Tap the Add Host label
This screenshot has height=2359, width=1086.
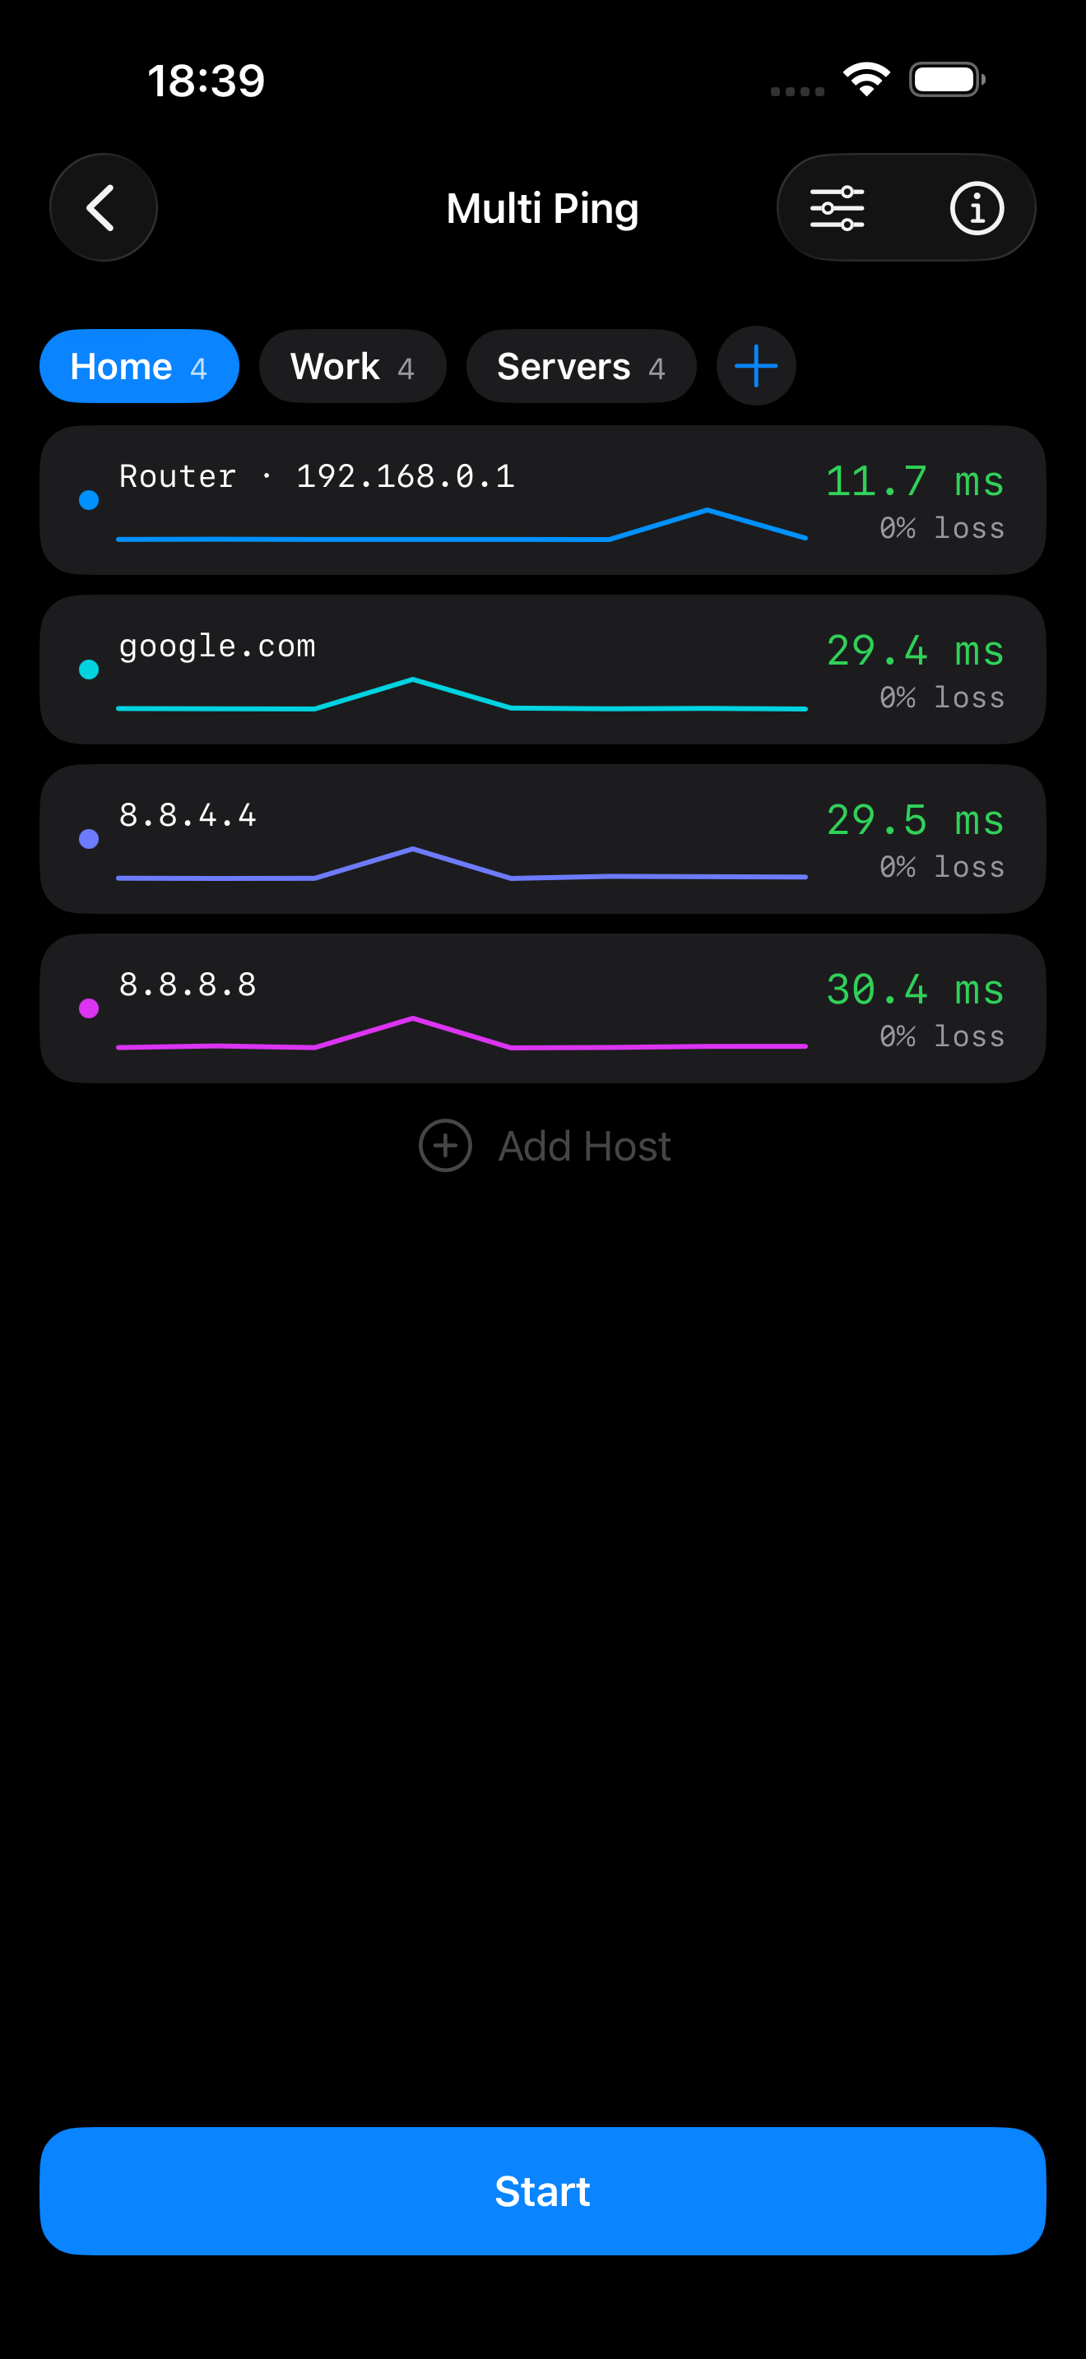(x=585, y=1146)
